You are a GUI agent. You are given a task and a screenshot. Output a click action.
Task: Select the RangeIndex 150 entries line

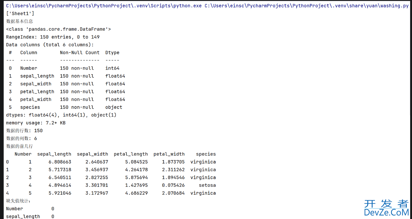53,37
